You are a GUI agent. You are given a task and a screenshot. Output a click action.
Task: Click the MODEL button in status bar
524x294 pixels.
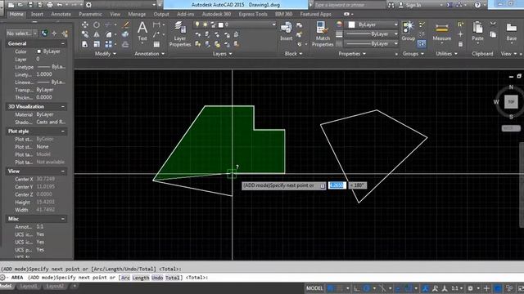(x=314, y=288)
